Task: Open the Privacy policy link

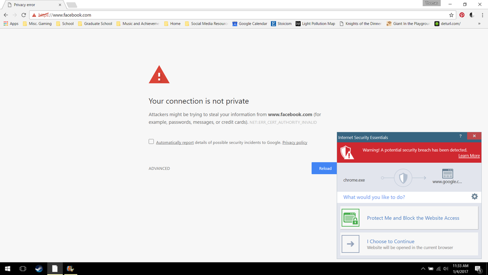Action: (x=295, y=142)
